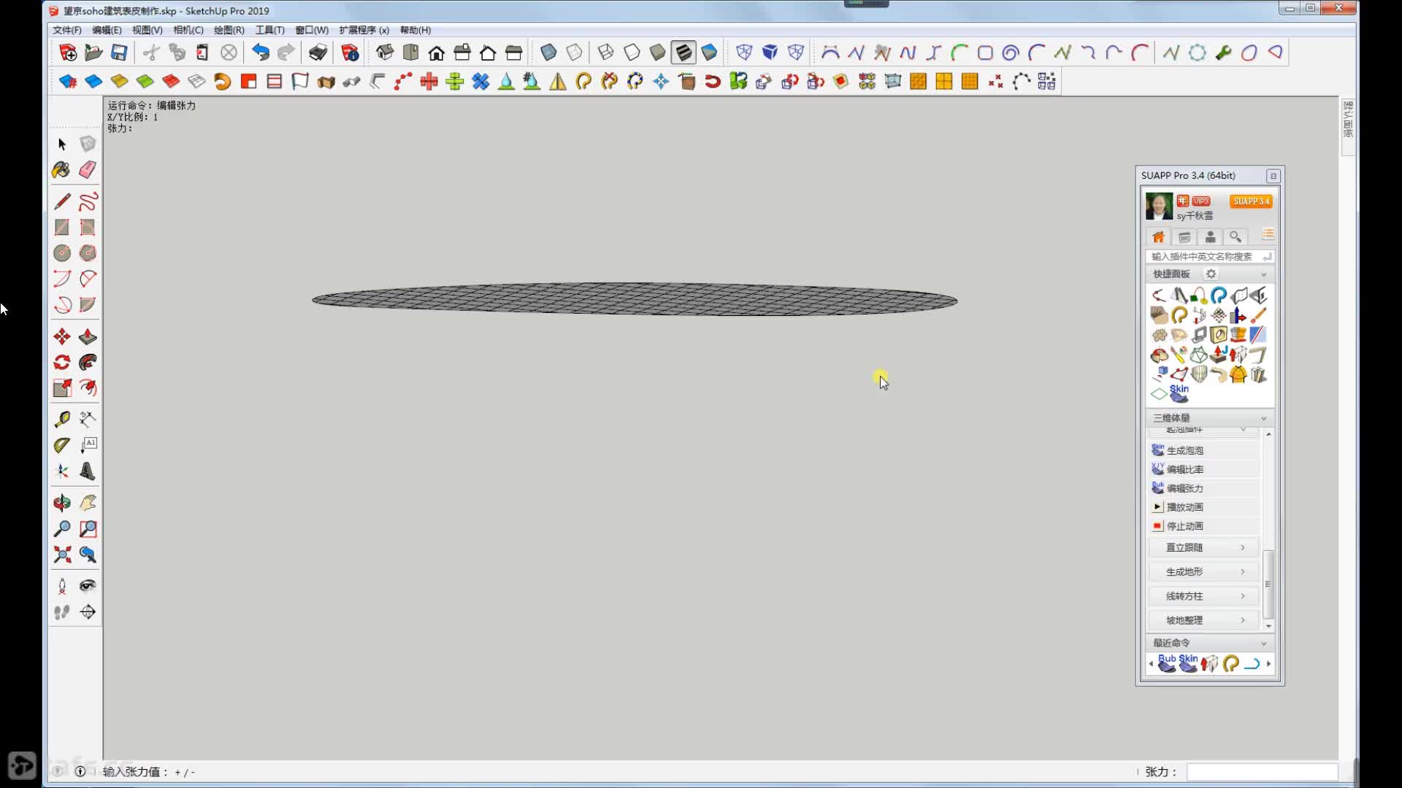Click the 张力 value input box

[x=1263, y=772]
